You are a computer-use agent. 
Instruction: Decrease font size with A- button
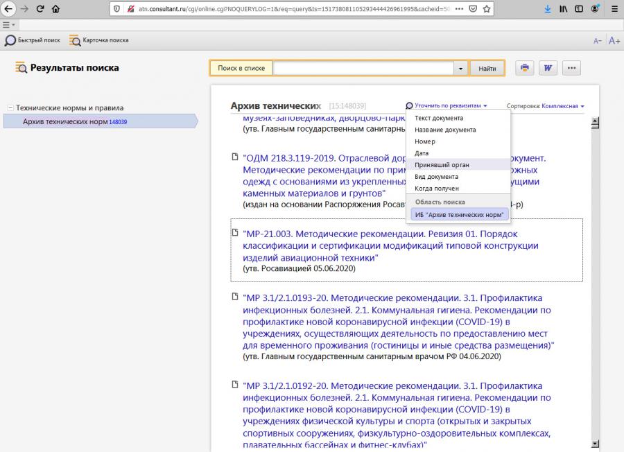pyautogui.click(x=597, y=41)
